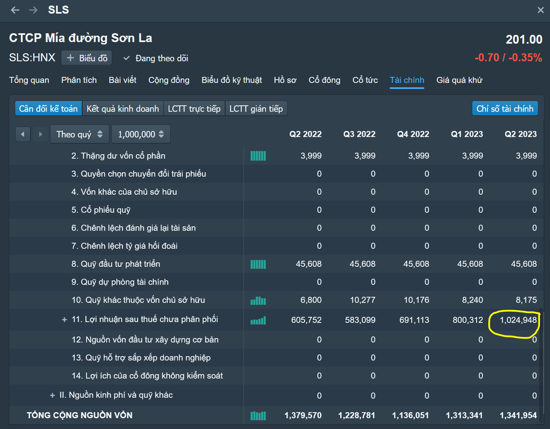Select the Q1 2023 column header

[x=467, y=134]
